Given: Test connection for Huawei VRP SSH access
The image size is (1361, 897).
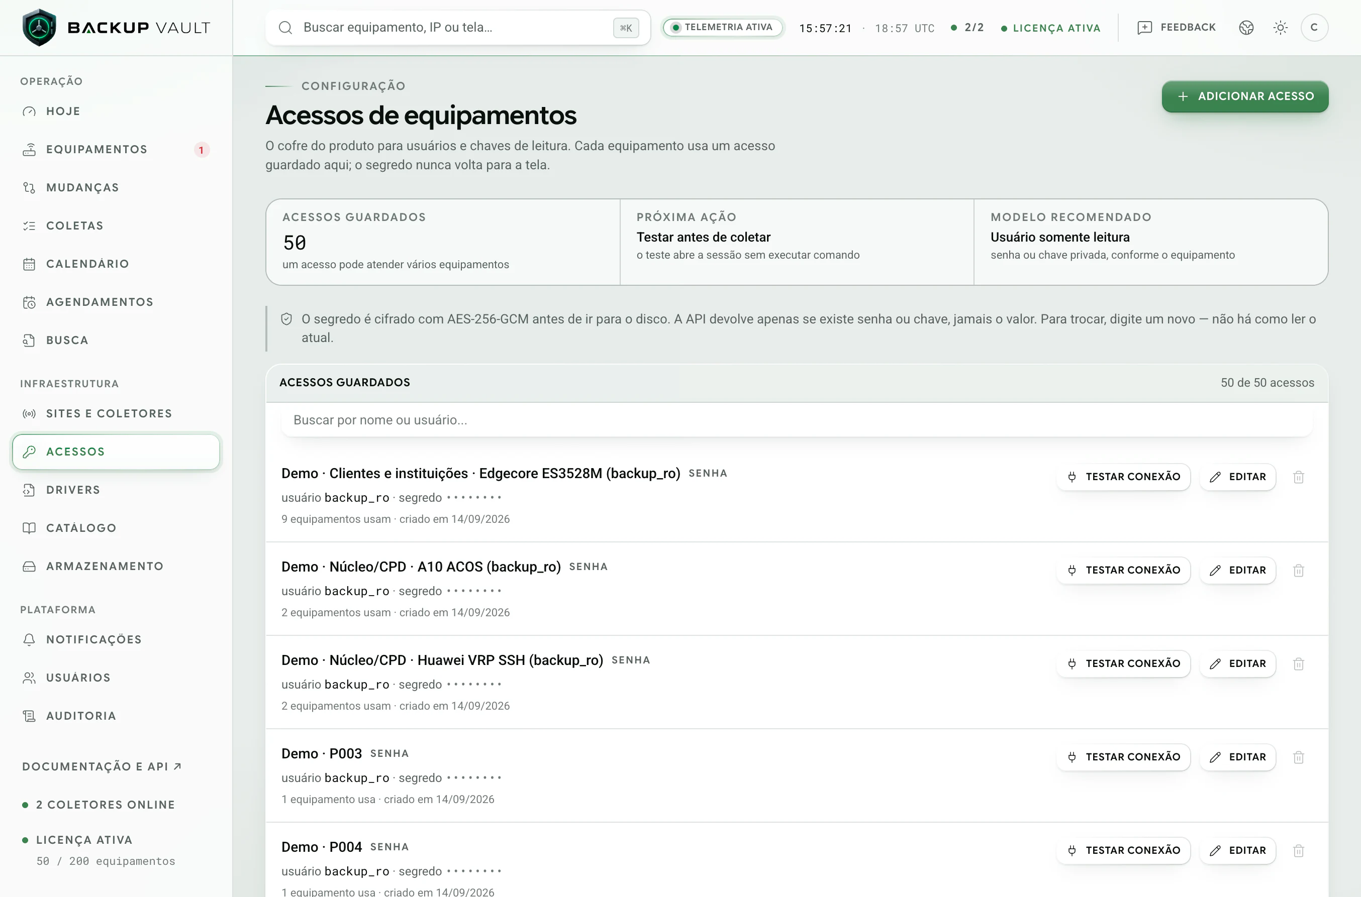Looking at the screenshot, I should [1123, 663].
